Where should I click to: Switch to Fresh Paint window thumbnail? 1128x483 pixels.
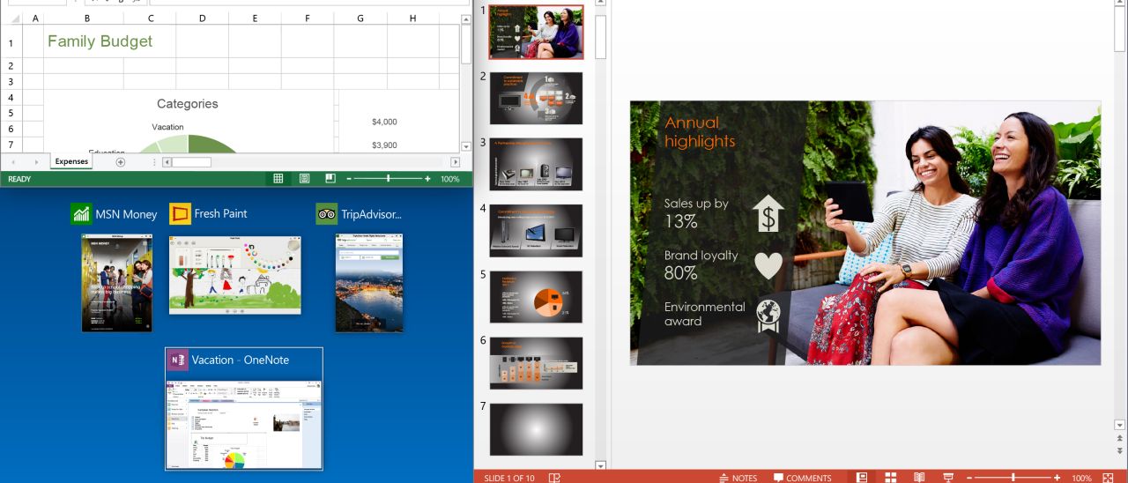pyautogui.click(x=234, y=274)
